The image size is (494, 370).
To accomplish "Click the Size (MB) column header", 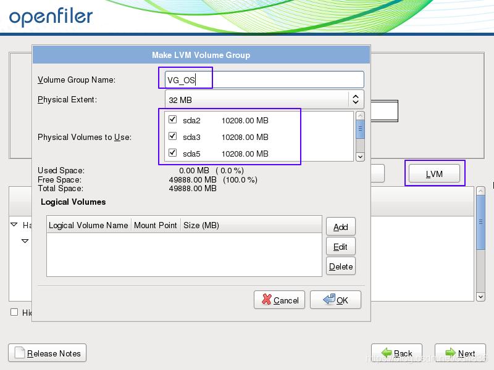I will pos(251,225).
